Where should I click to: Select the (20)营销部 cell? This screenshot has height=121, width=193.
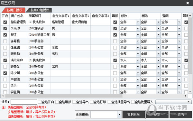39,29
